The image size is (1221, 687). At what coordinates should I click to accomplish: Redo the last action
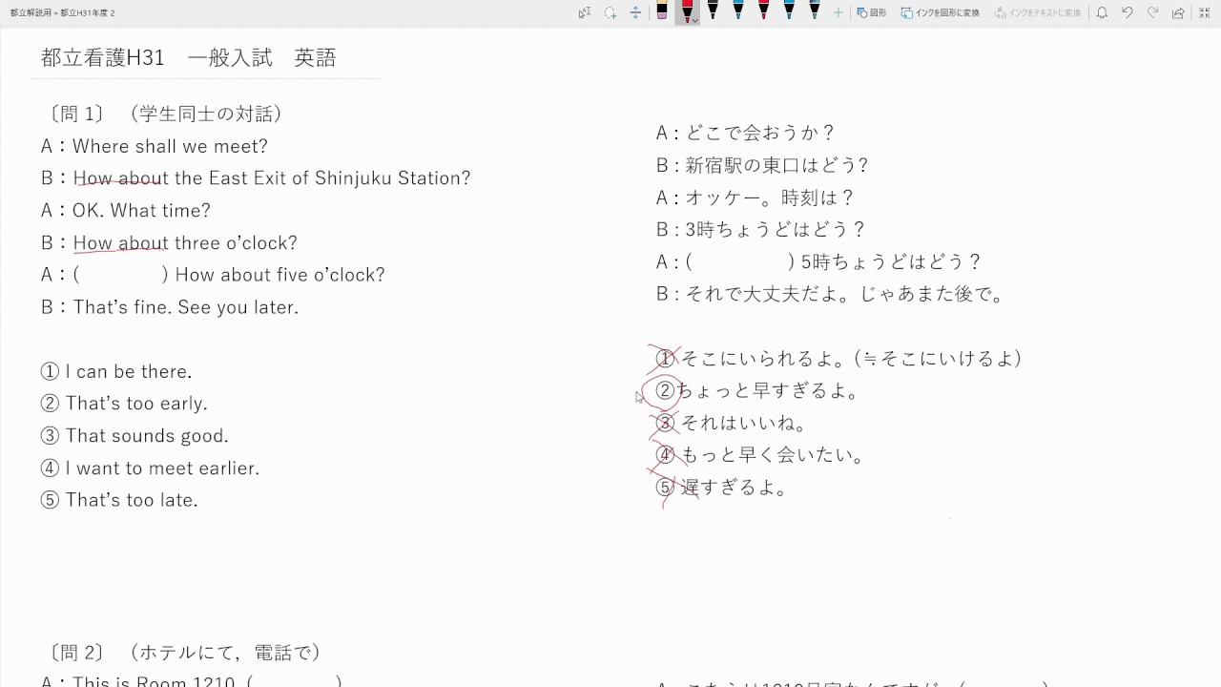point(1152,12)
